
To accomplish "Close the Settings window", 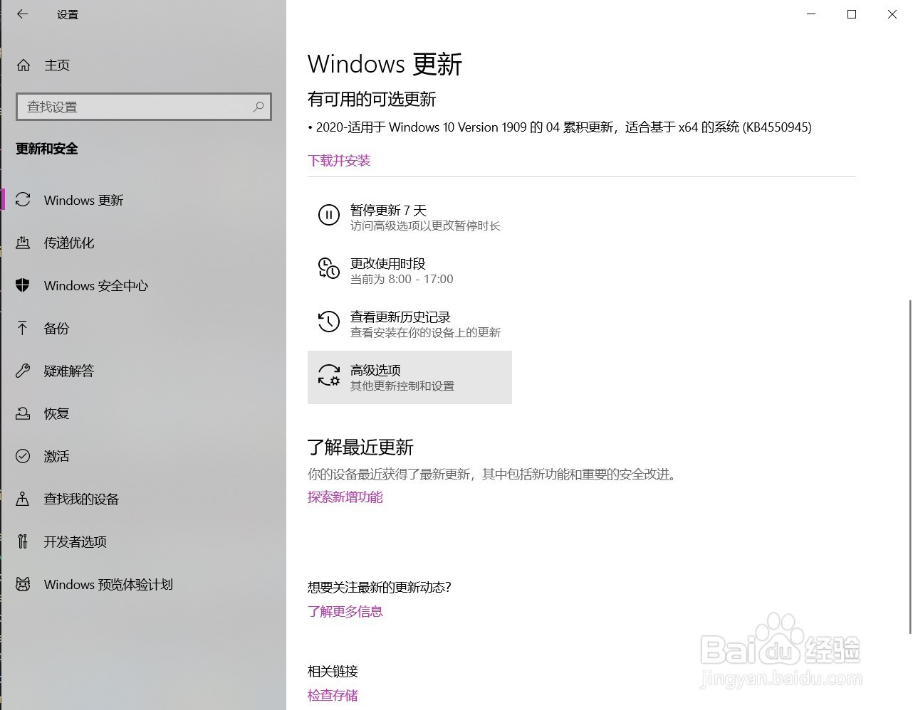I will pos(892,14).
